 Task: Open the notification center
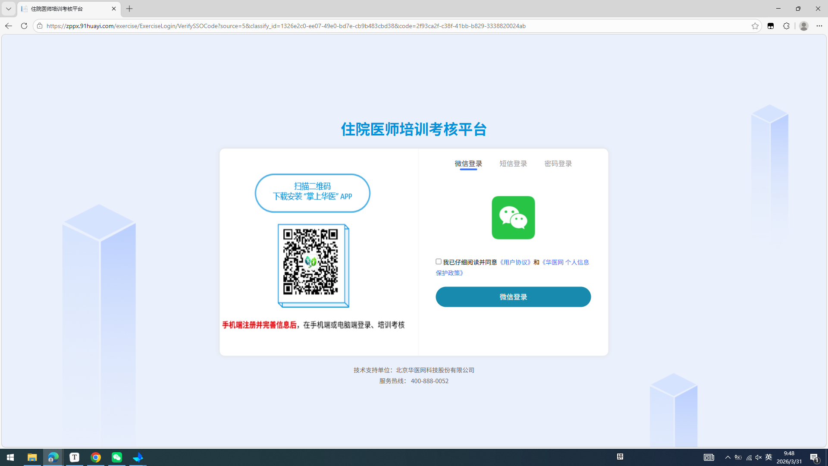[815, 457]
